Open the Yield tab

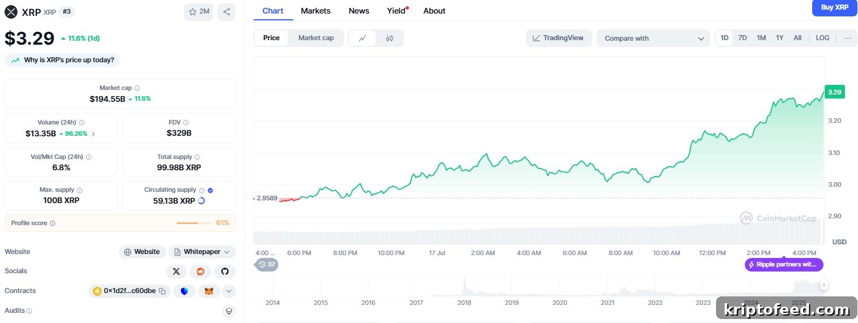[x=397, y=11]
